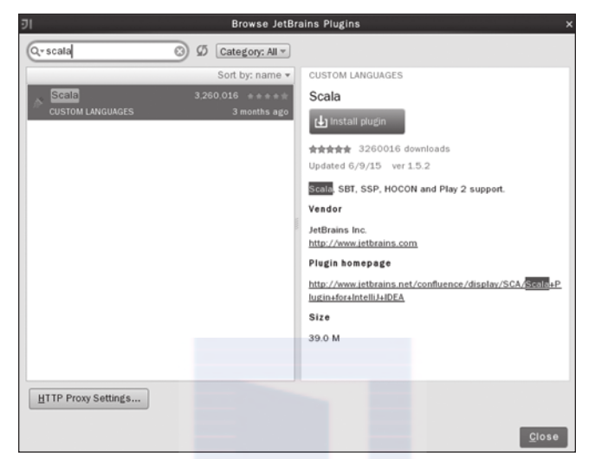Reload the plugin list
The width and height of the screenshot is (595, 459).
tap(202, 51)
